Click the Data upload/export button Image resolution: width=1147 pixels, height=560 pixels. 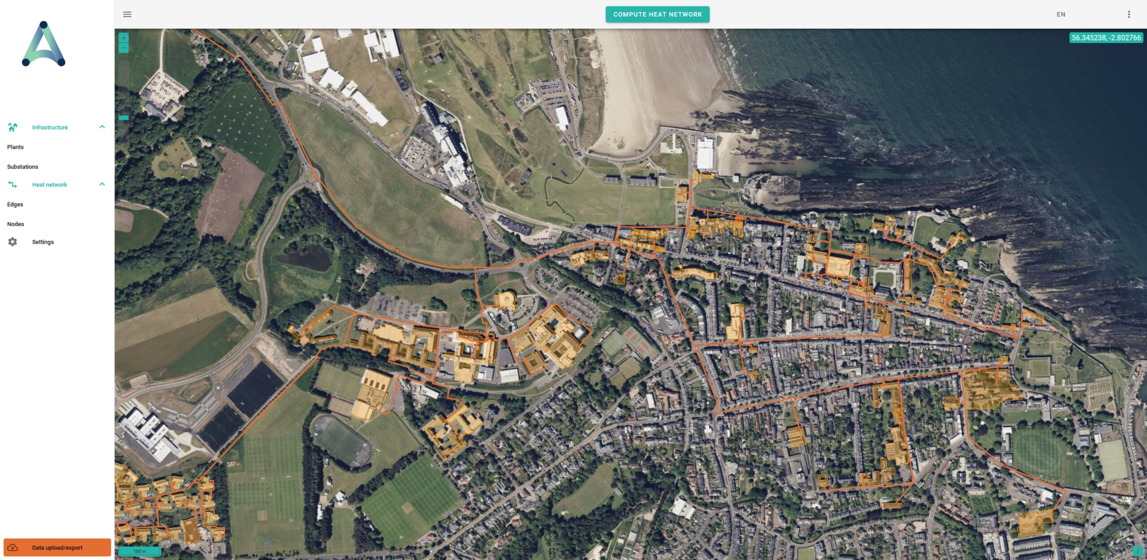57,547
